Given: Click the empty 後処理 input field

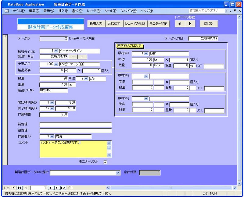Looking at the screenshot, I should click(x=76, y=130).
